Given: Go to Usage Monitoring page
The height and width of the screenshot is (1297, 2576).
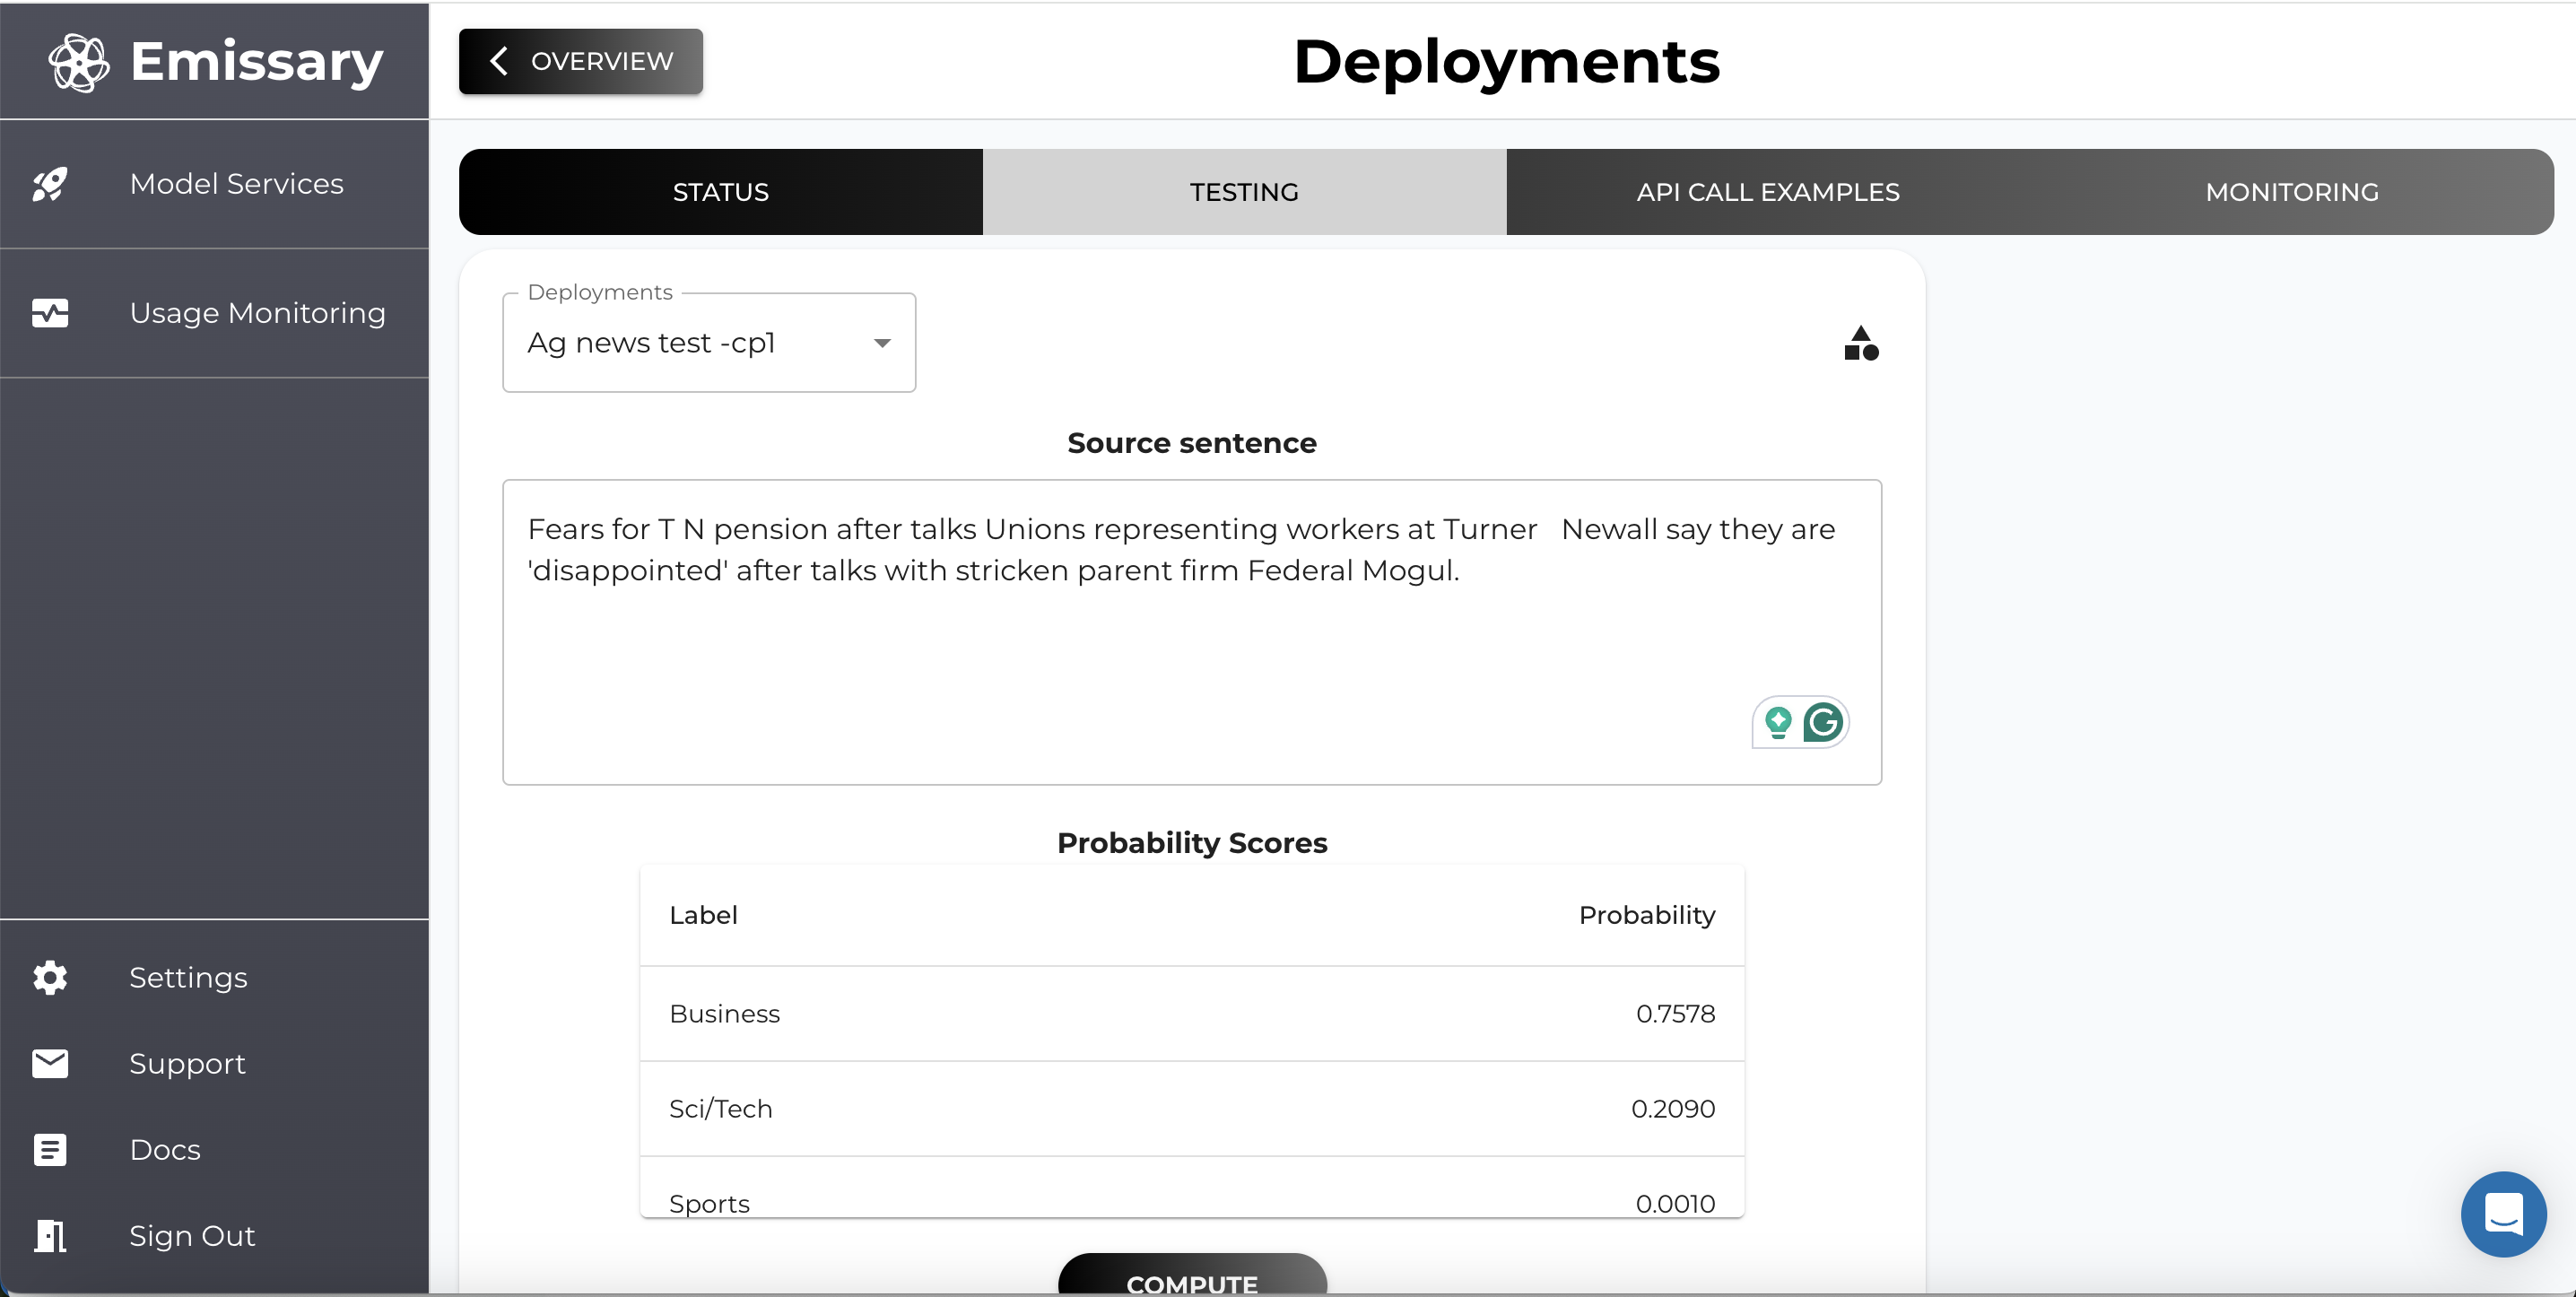Looking at the screenshot, I should click(x=214, y=313).
